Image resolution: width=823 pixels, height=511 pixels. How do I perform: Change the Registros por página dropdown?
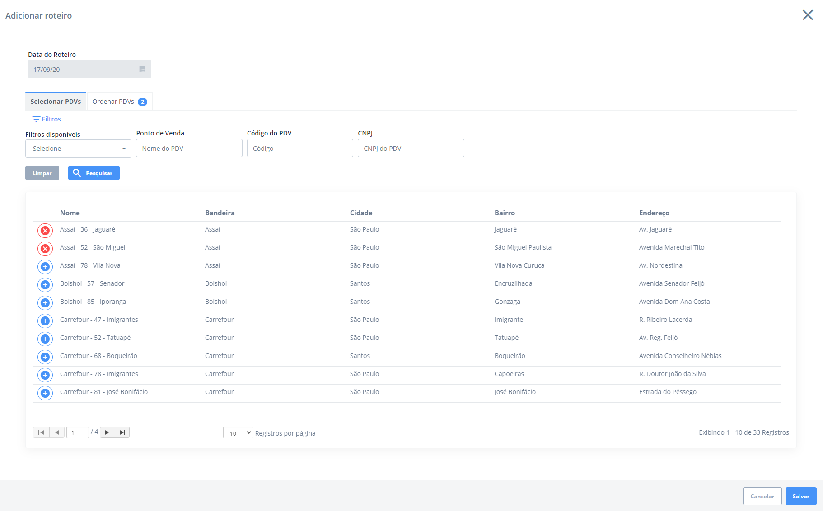(238, 433)
